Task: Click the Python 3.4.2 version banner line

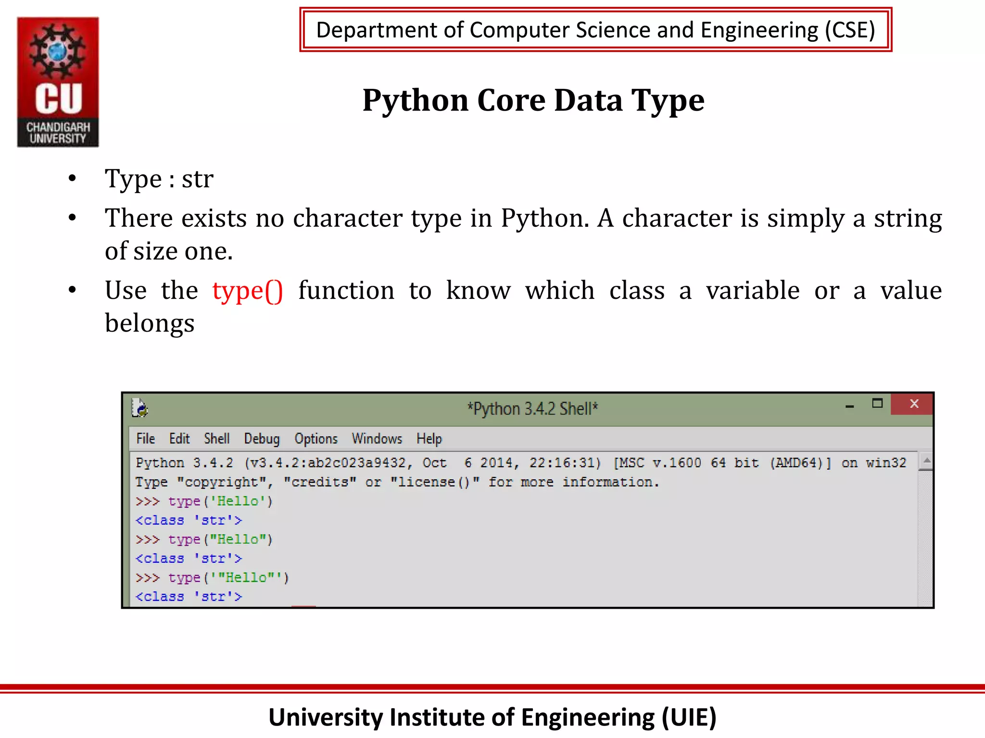Action: coord(521,463)
